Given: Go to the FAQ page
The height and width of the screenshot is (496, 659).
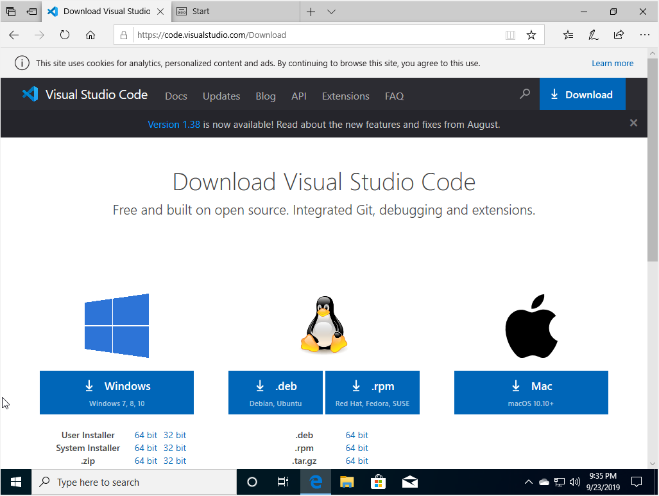Looking at the screenshot, I should (394, 96).
